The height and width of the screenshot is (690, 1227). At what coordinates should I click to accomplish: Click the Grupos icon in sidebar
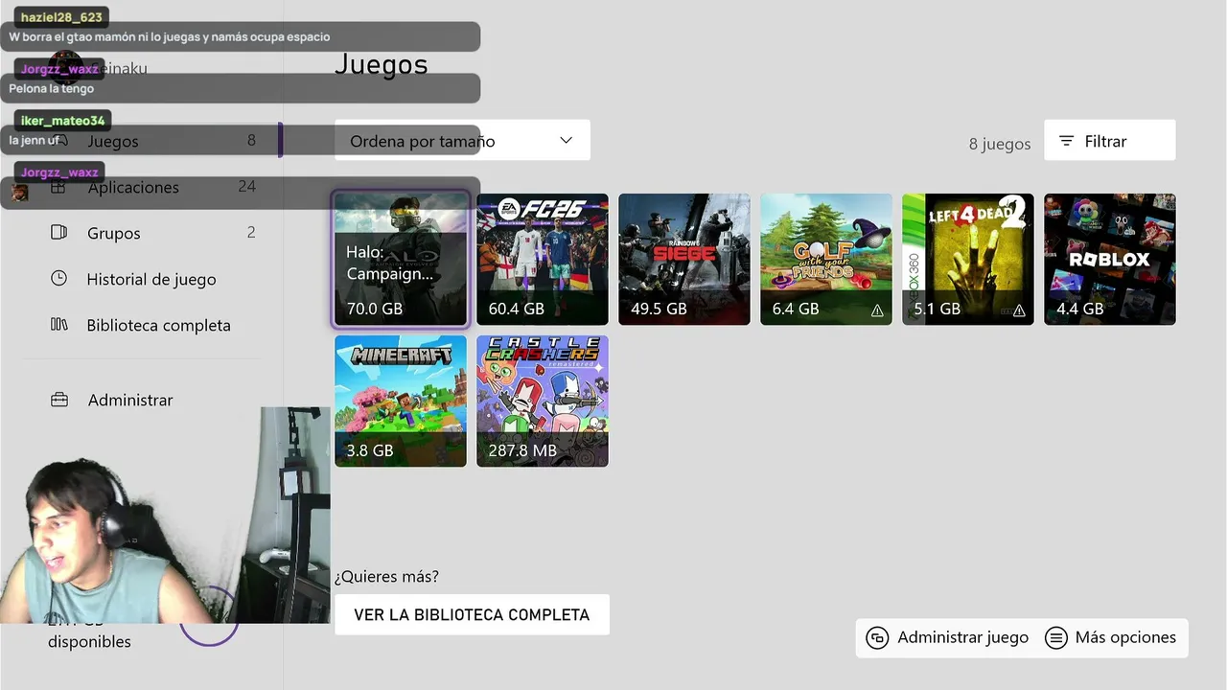click(58, 232)
